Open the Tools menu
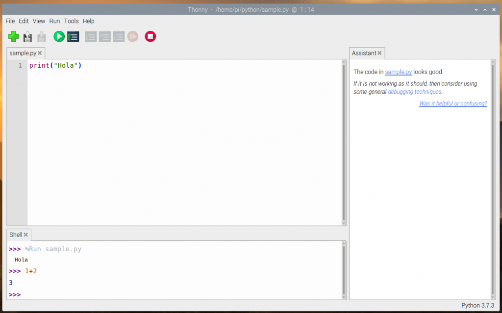The width and height of the screenshot is (502, 313). point(71,21)
